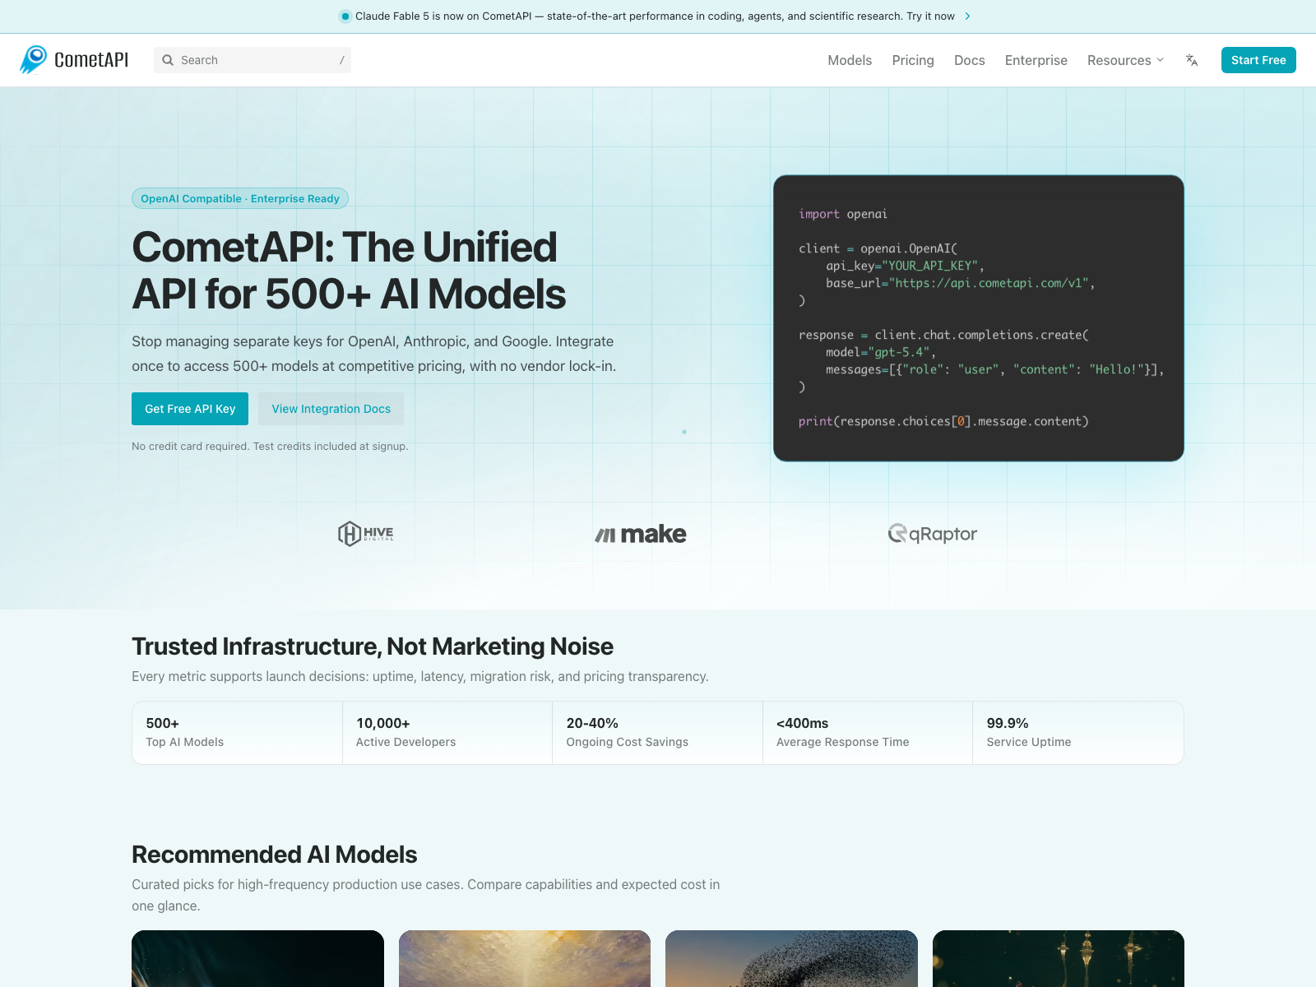Open the golden clouds model thumbnail
Viewport: 1316px width, 987px height.
click(525, 959)
